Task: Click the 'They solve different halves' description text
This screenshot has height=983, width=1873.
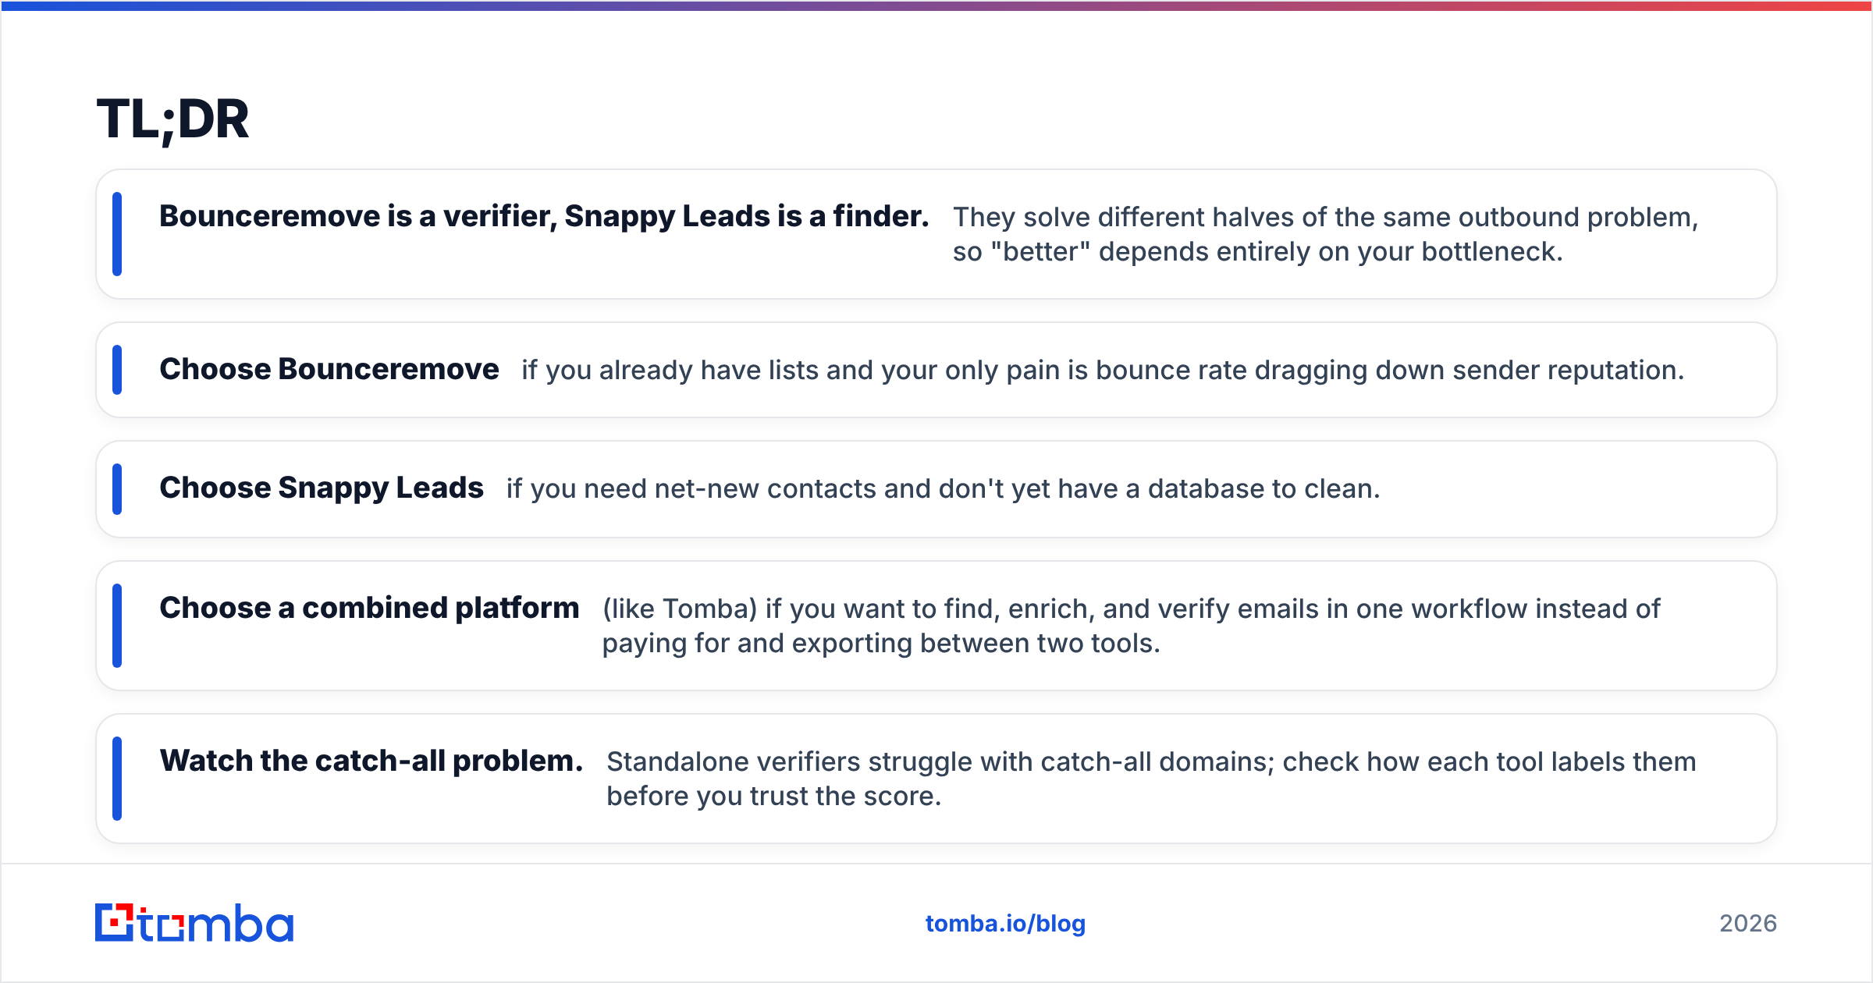Action: pyautogui.click(x=1325, y=234)
